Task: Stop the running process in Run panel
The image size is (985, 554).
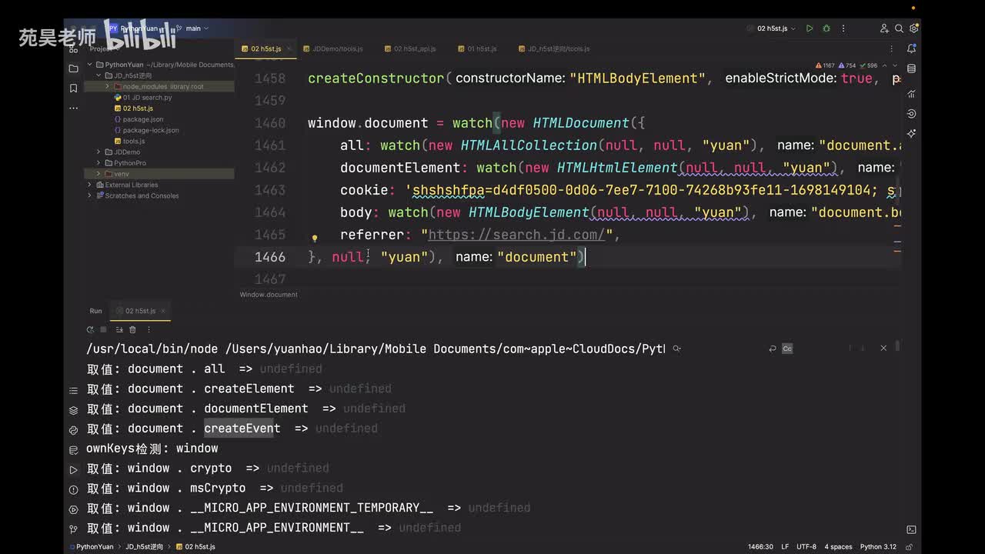Action: coord(103,329)
